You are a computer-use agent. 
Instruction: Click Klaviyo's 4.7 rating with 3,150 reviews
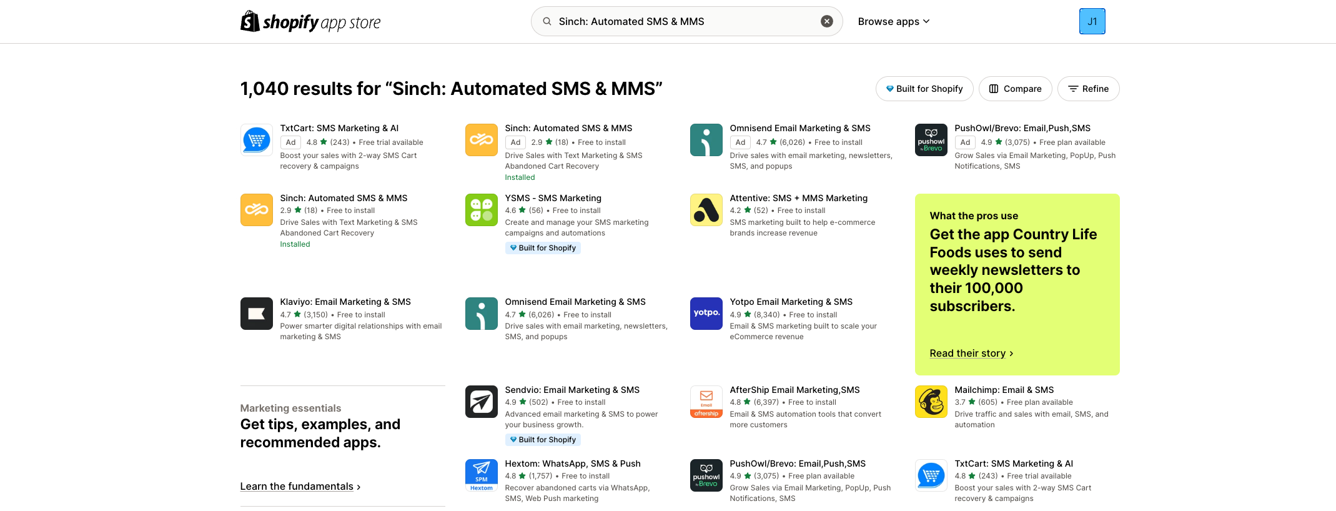304,315
